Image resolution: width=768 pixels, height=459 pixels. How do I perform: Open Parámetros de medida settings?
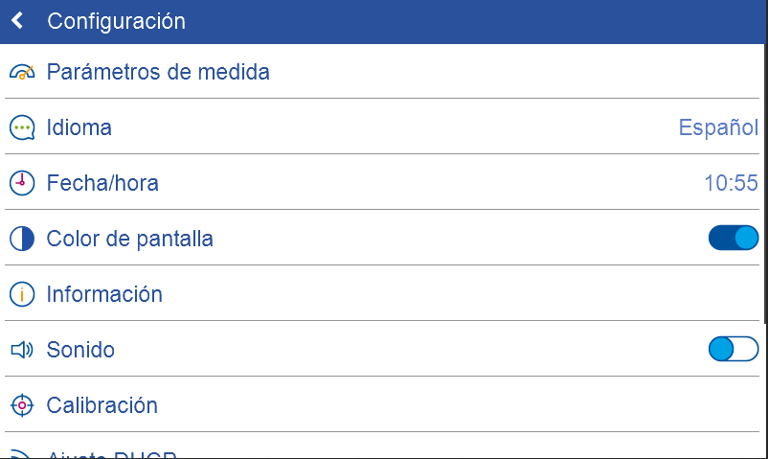[x=158, y=72]
